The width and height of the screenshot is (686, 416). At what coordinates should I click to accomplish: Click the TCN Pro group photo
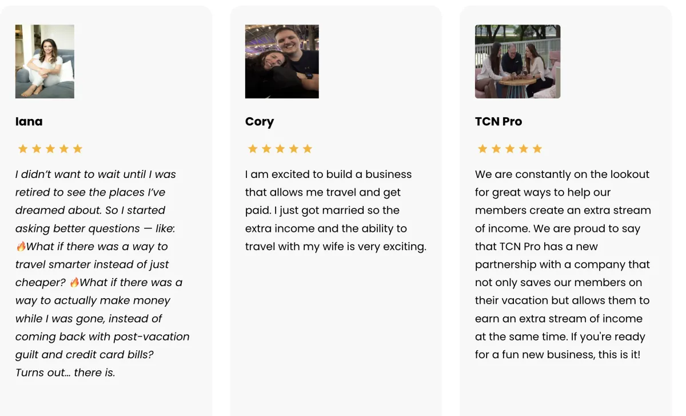coord(517,61)
